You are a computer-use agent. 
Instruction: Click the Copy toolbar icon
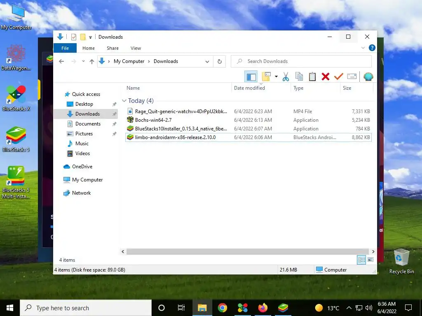point(299,77)
